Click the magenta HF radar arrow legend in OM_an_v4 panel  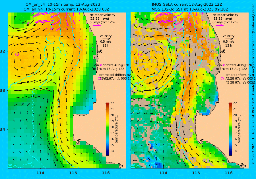point(97,26)
